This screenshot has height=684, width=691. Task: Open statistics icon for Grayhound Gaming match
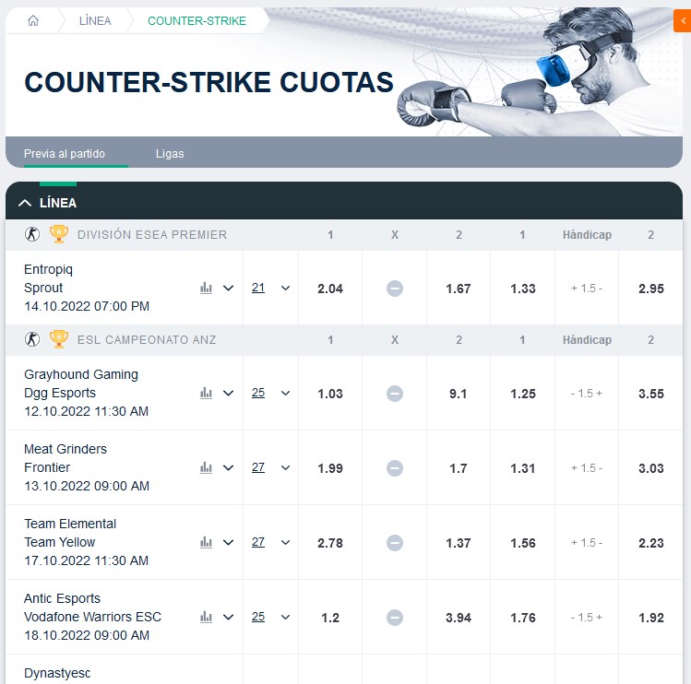[x=206, y=393]
